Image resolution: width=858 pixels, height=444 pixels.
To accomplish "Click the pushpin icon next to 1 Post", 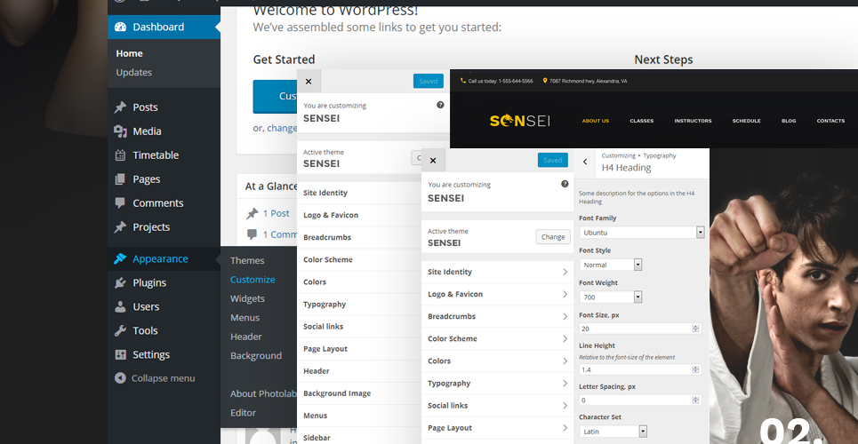I will point(253,214).
